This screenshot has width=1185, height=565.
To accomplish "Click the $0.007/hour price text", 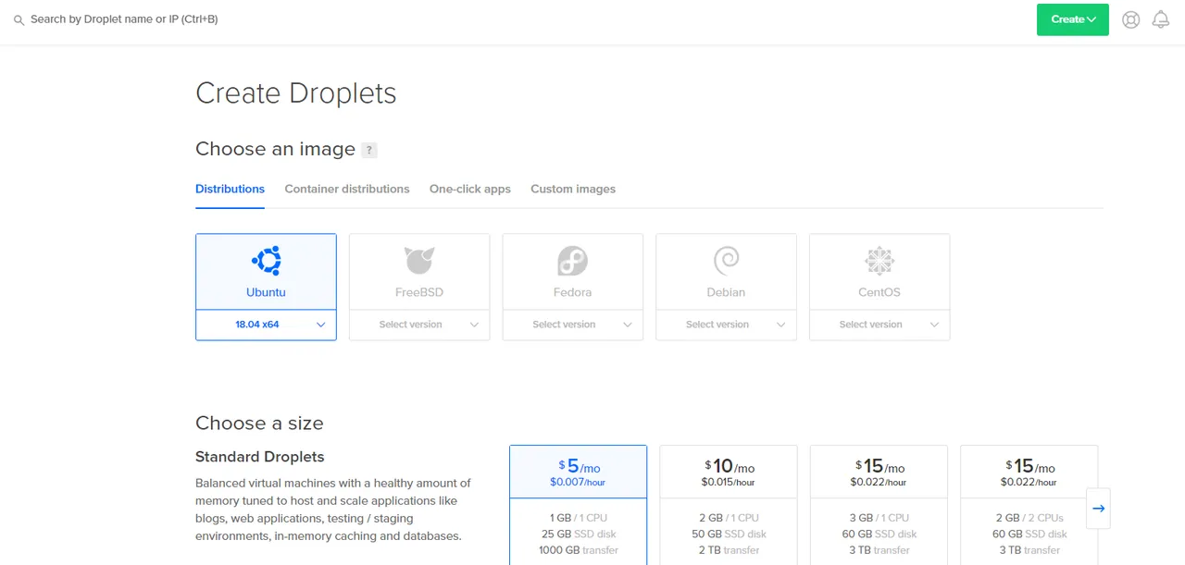I will click(x=578, y=482).
